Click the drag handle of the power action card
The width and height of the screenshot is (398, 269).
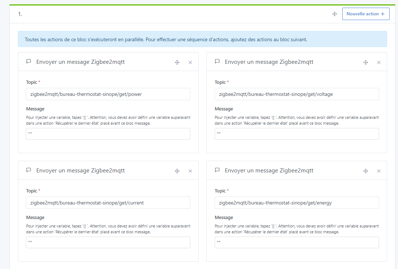click(177, 62)
